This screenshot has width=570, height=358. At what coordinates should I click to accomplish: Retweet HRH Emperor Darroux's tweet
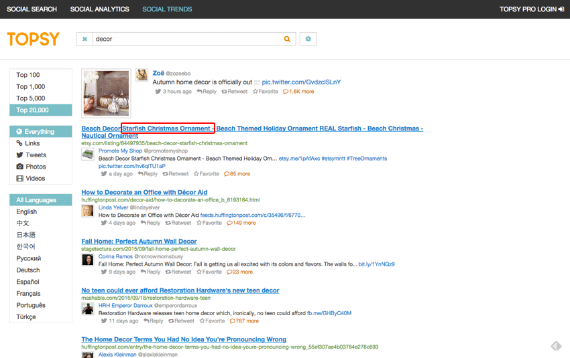coord(181,321)
